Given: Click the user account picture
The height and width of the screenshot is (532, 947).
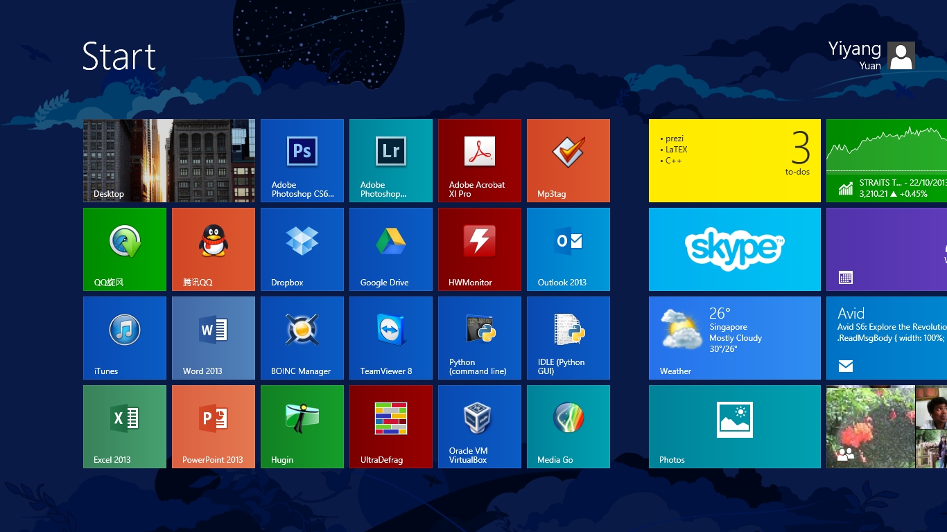Looking at the screenshot, I should coord(901,55).
